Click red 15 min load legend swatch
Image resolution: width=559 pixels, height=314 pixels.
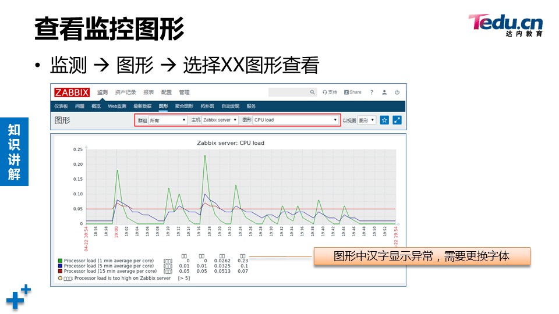60,272
